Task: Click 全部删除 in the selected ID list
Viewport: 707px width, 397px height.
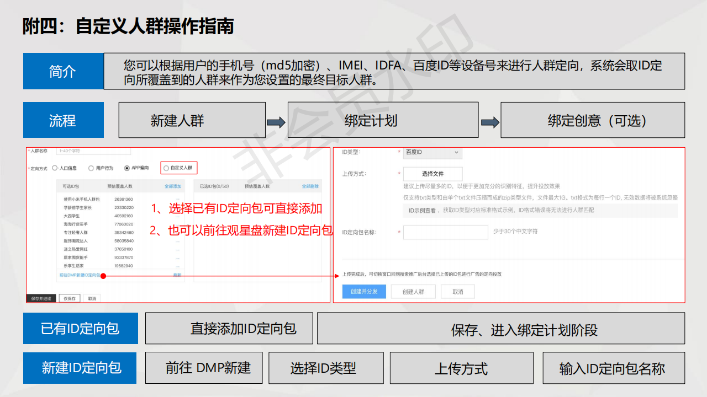Action: 310,186
